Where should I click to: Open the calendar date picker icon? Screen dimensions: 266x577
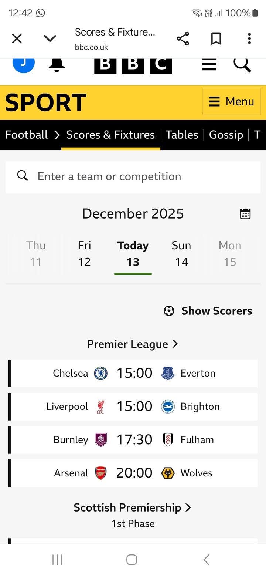(x=245, y=214)
